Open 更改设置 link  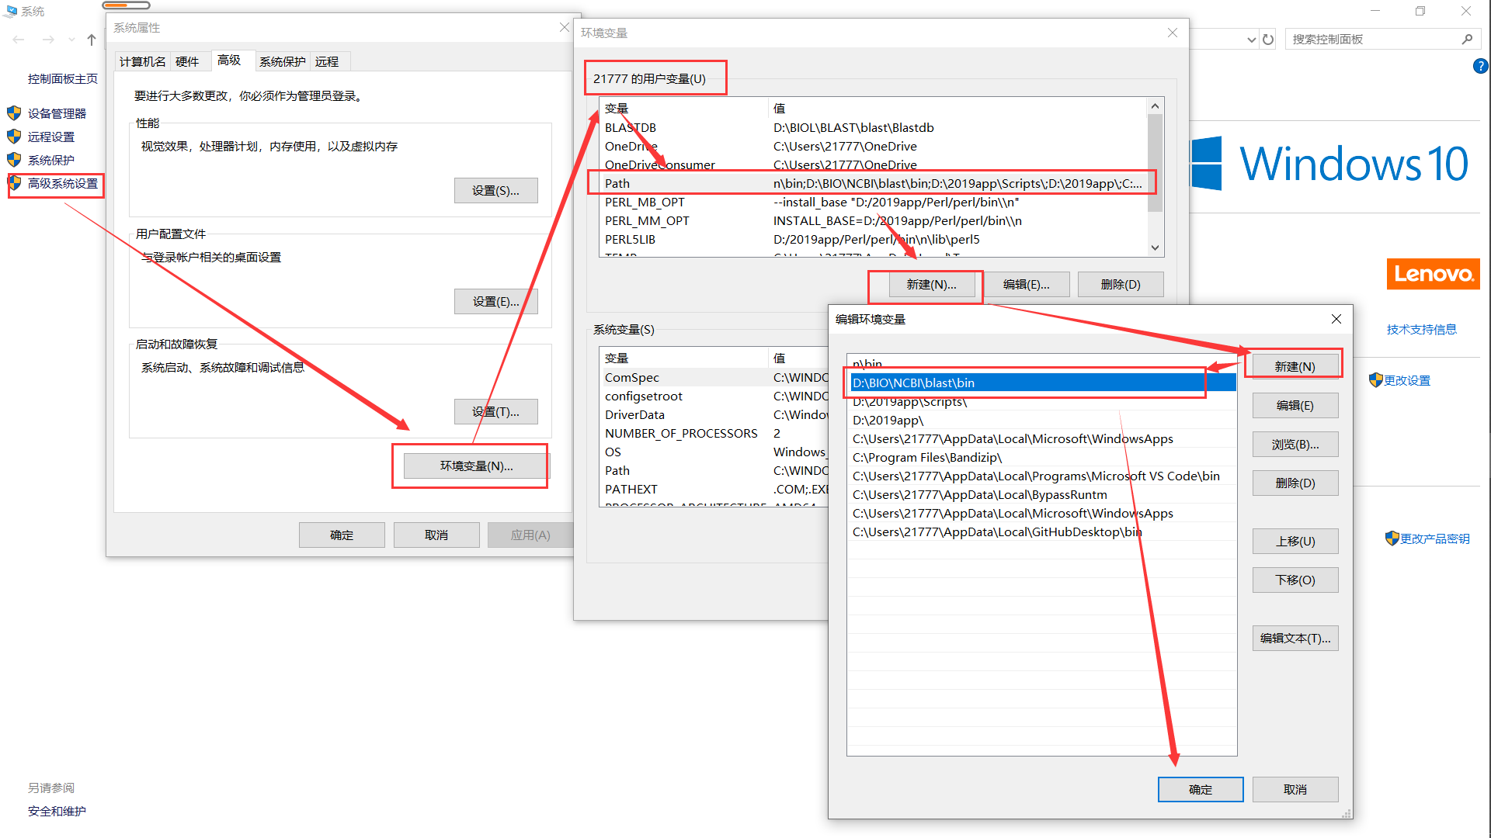coord(1406,380)
